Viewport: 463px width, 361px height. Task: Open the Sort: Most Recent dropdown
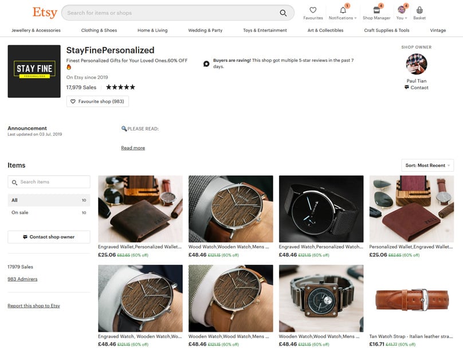click(x=426, y=165)
